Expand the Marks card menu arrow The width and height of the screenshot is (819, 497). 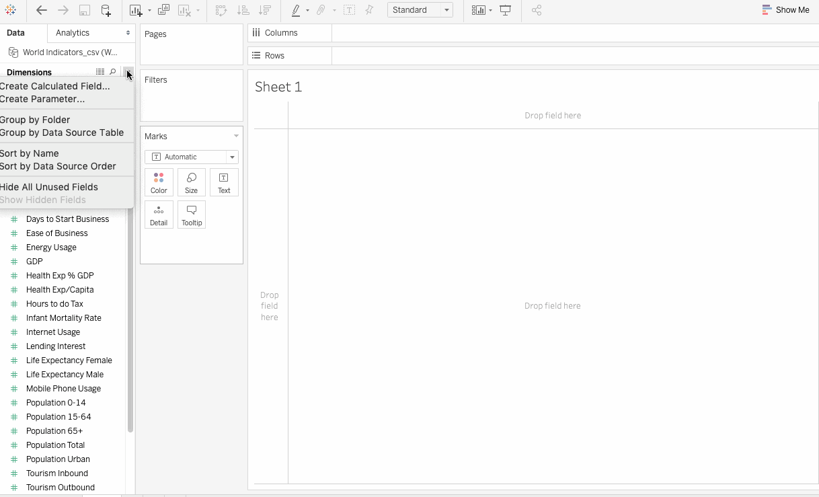click(x=236, y=136)
